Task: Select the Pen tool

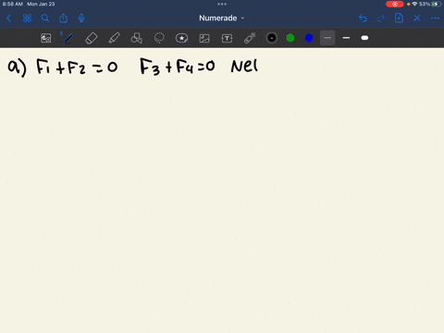Action: click(68, 38)
